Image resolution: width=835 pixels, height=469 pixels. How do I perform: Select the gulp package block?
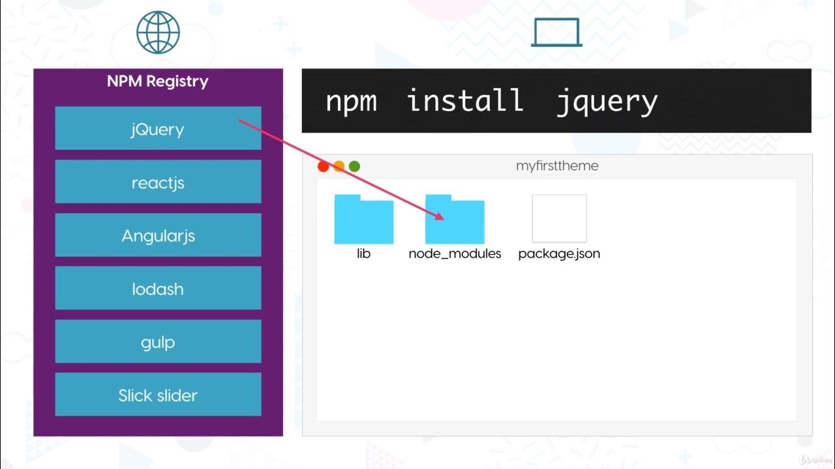[158, 341]
